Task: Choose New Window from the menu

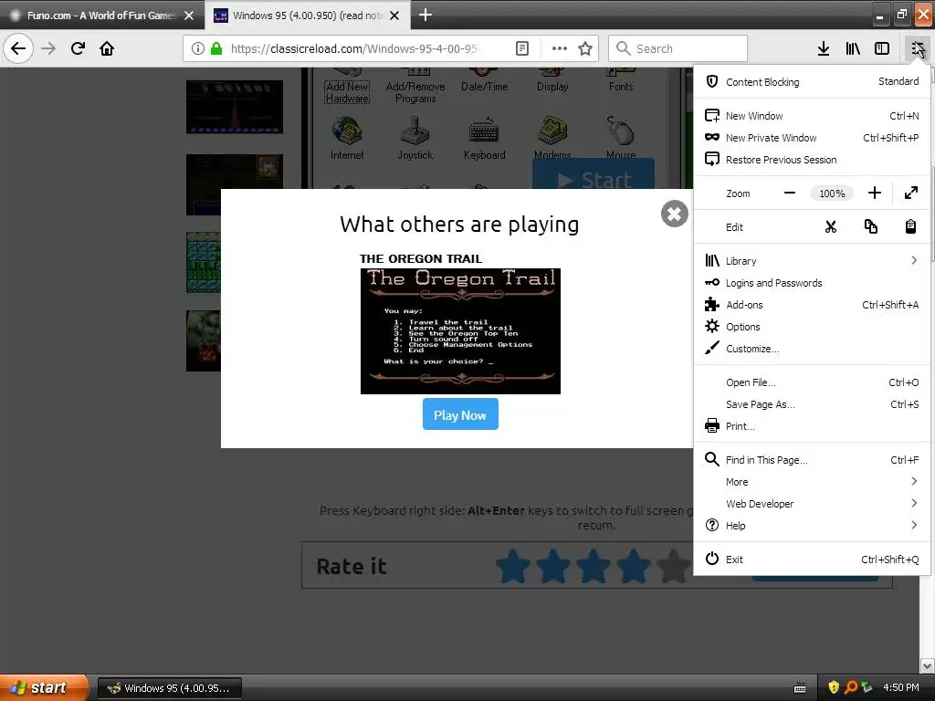Action: pyautogui.click(x=812, y=116)
